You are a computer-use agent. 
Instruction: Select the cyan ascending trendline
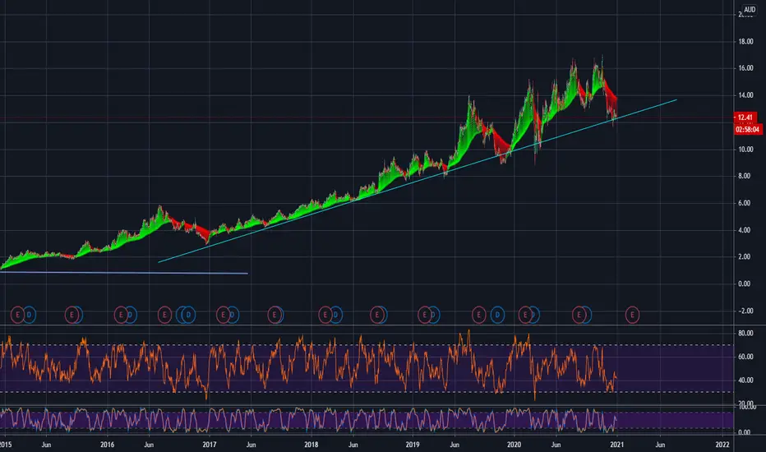pyautogui.click(x=418, y=182)
